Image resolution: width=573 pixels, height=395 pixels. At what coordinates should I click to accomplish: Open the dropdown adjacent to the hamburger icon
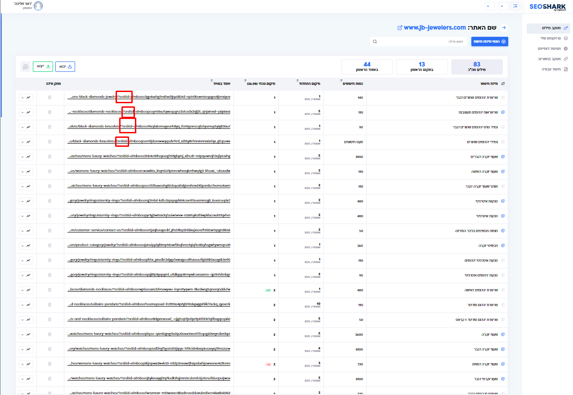click(x=503, y=6)
